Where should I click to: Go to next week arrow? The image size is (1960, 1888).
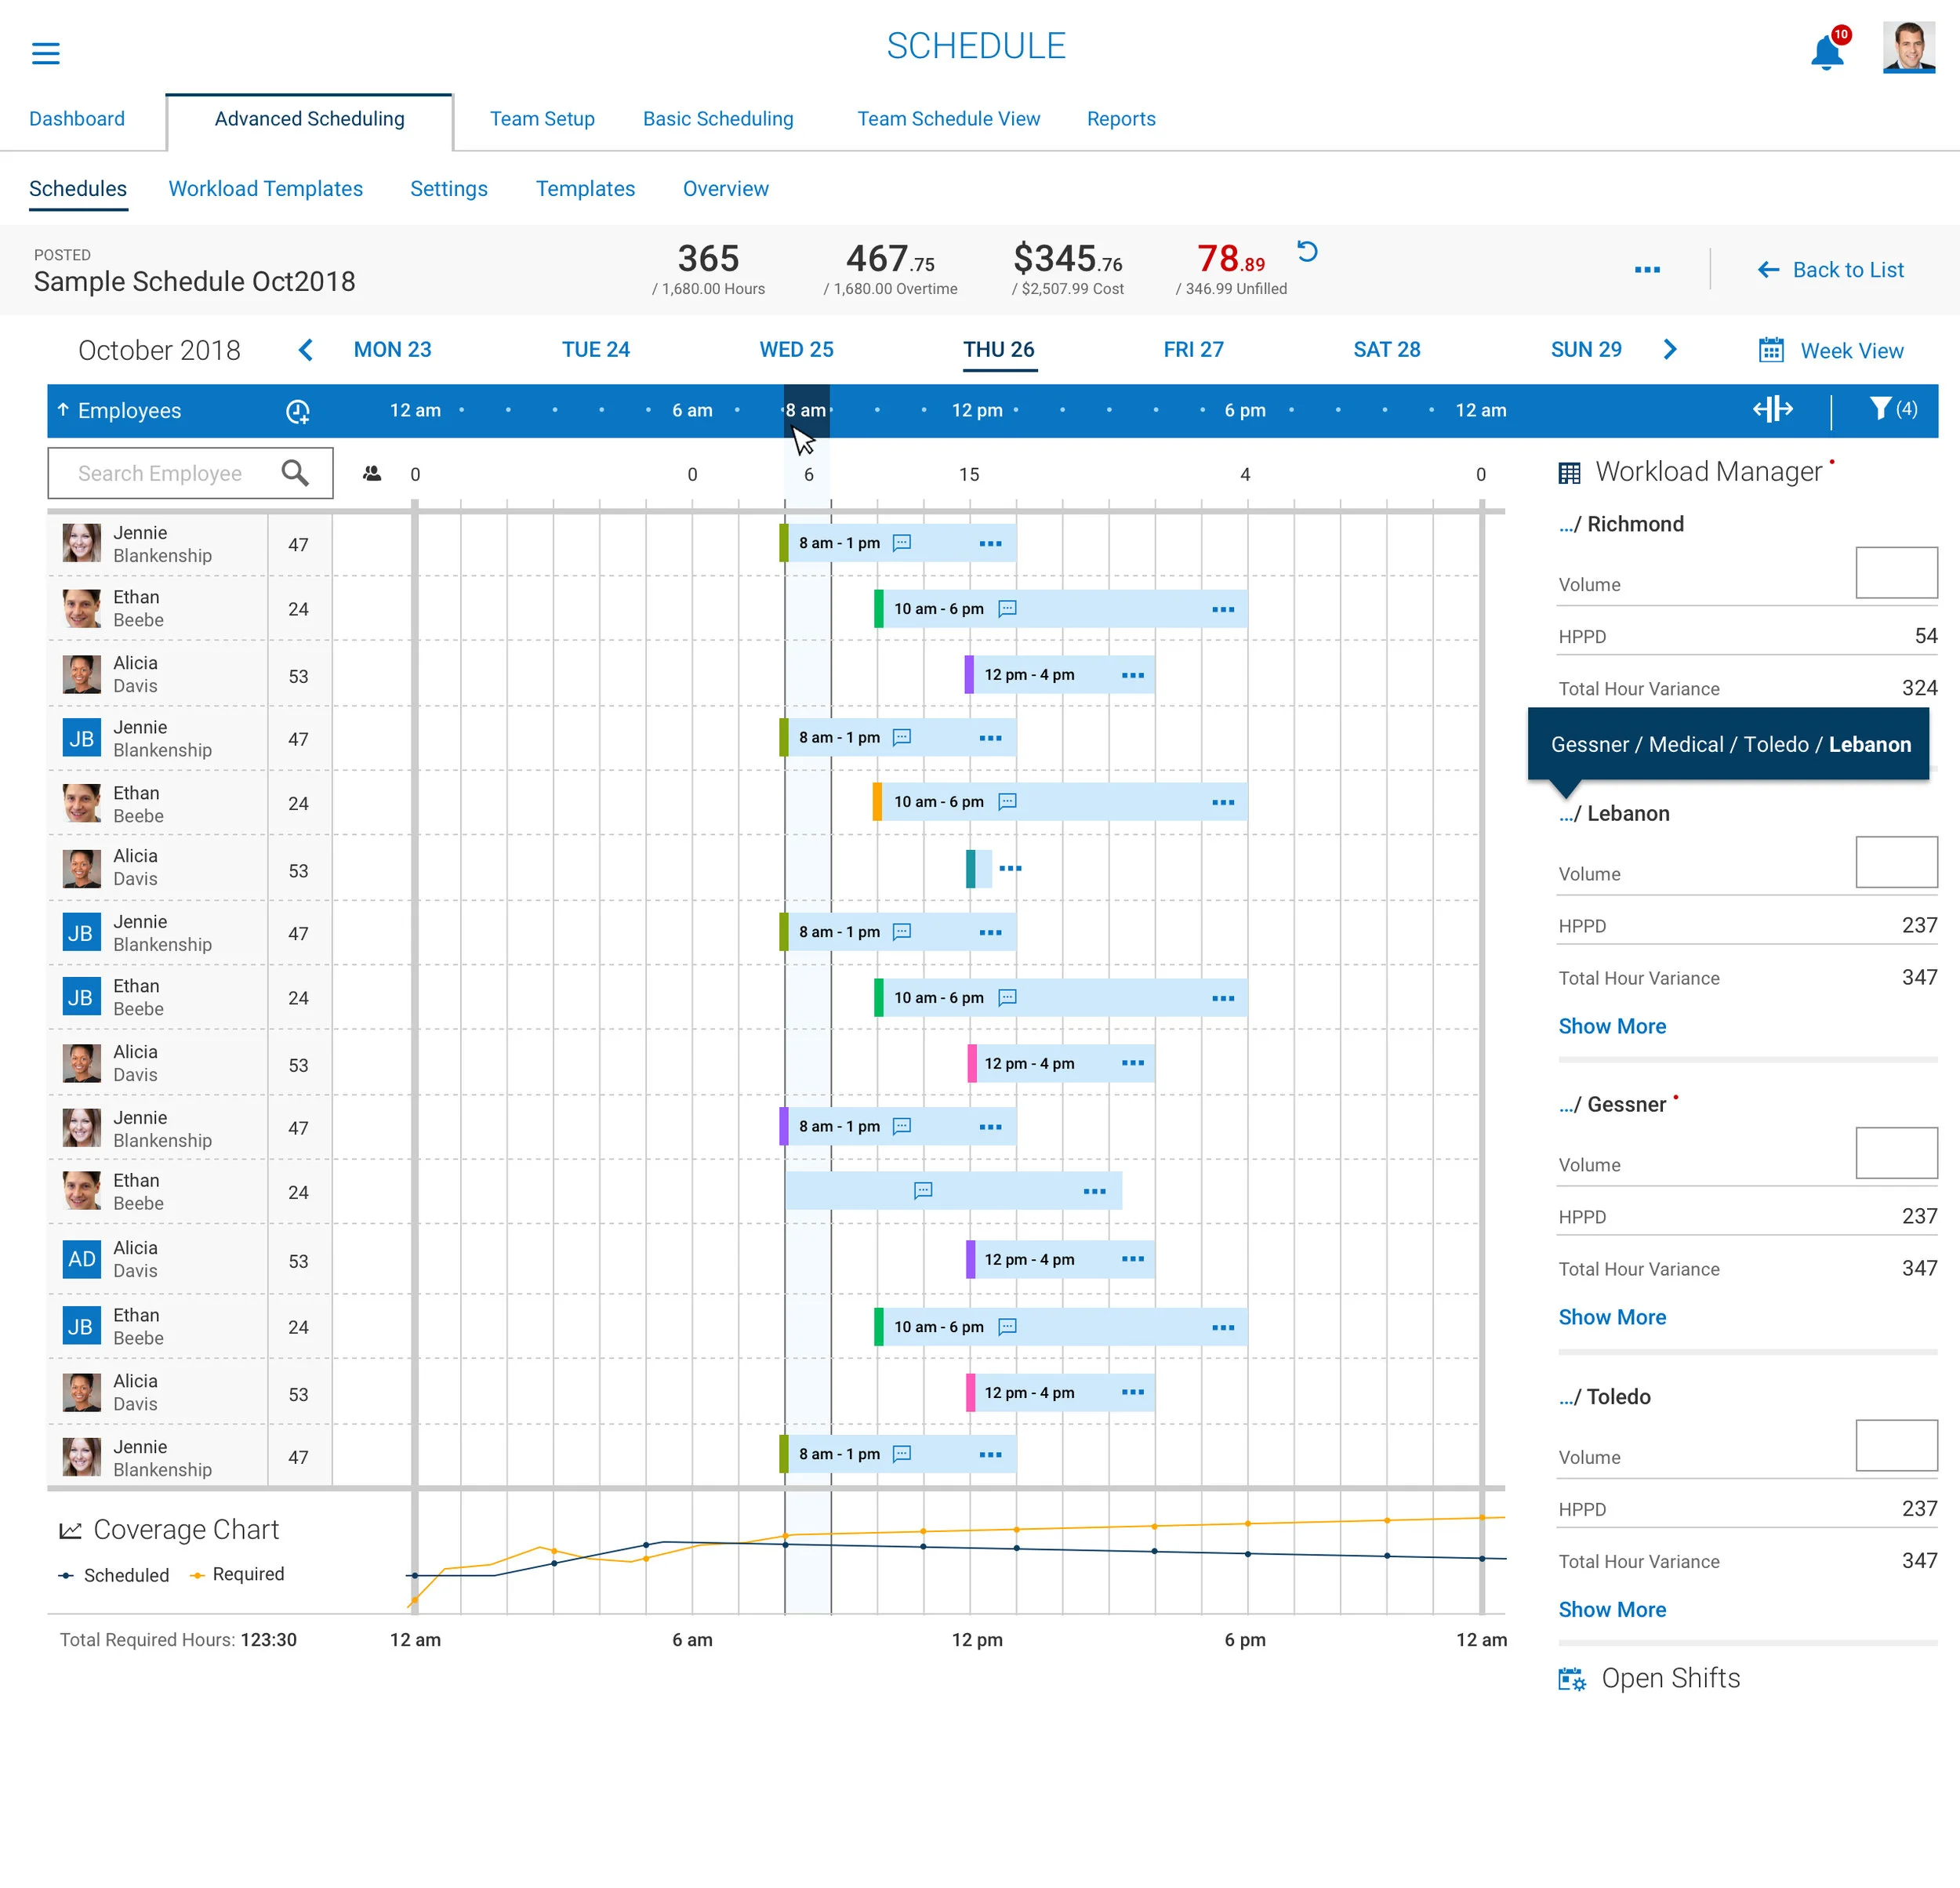click(x=1669, y=349)
